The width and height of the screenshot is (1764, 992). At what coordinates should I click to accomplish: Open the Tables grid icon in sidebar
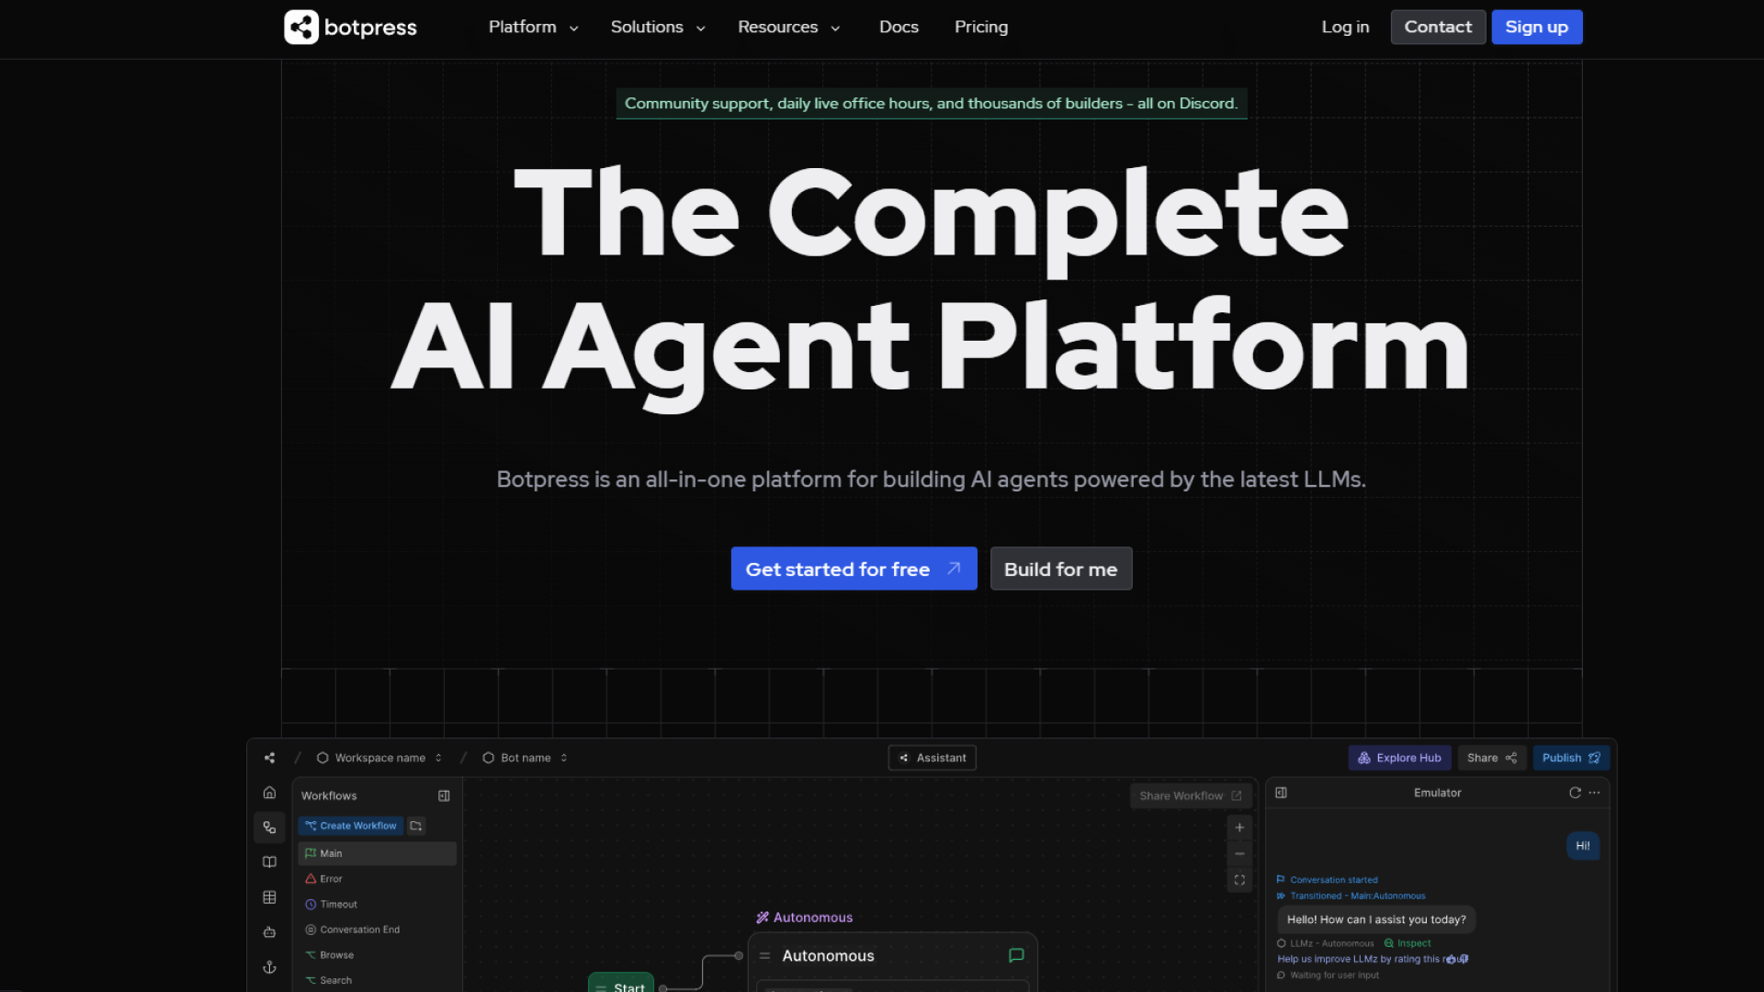click(x=269, y=897)
